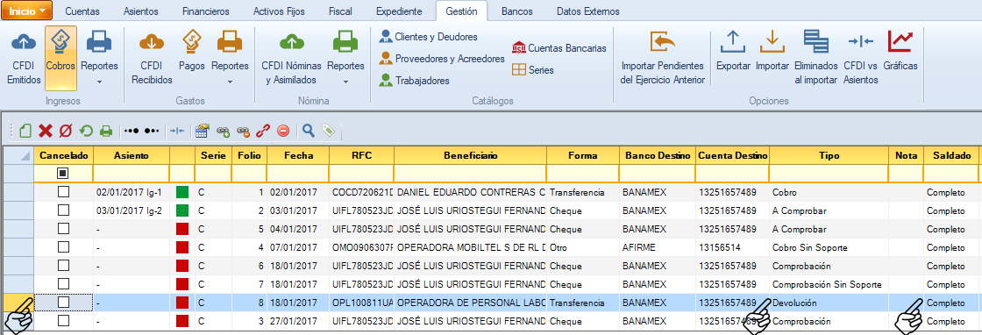The height and width of the screenshot is (335, 982).
Task: Open Eliminados al importar
Action: (x=816, y=58)
